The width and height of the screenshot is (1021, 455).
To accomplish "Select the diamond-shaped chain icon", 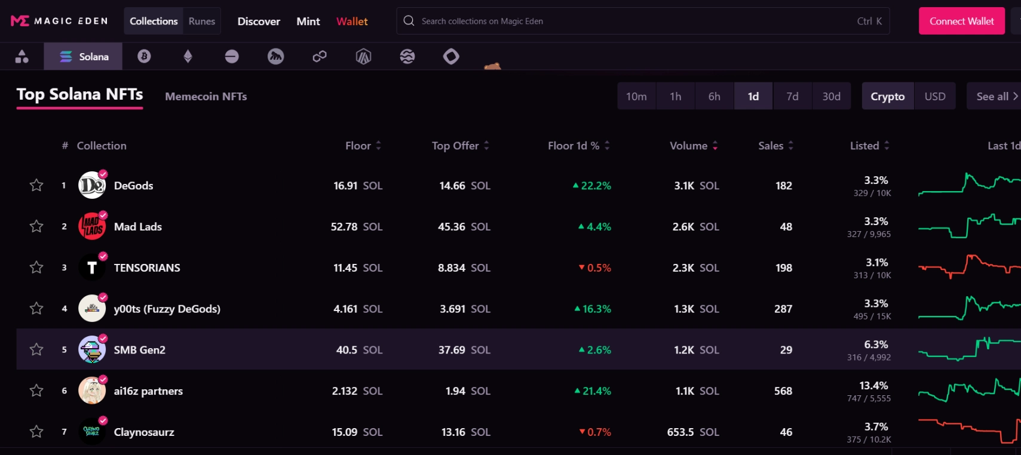I will pyautogui.click(x=451, y=57).
